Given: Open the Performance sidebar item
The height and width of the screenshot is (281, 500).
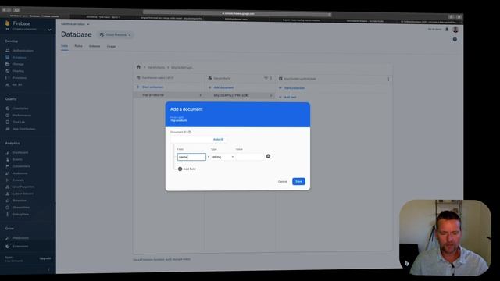Looking at the screenshot, I should (22, 116).
